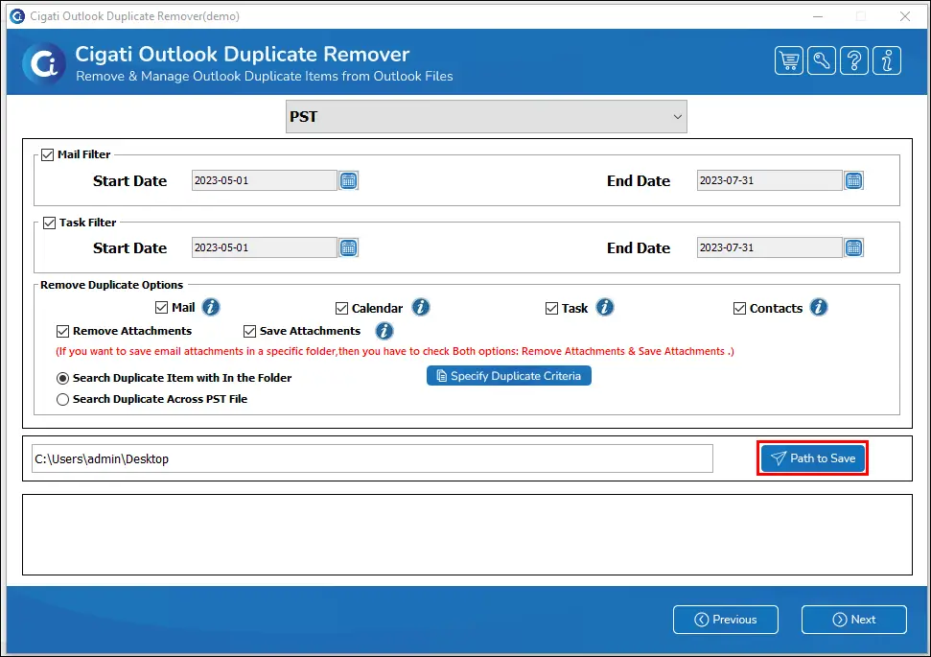Image resolution: width=931 pixels, height=657 pixels.
Task: Click the Specify Duplicate Criteria button
Action: [509, 376]
